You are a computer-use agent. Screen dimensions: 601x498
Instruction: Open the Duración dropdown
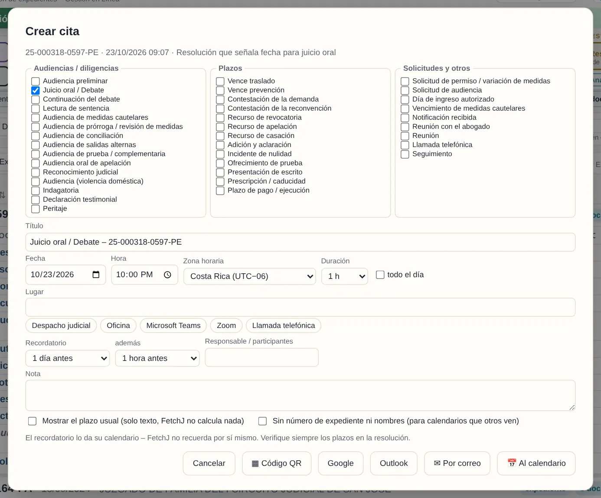coord(345,276)
